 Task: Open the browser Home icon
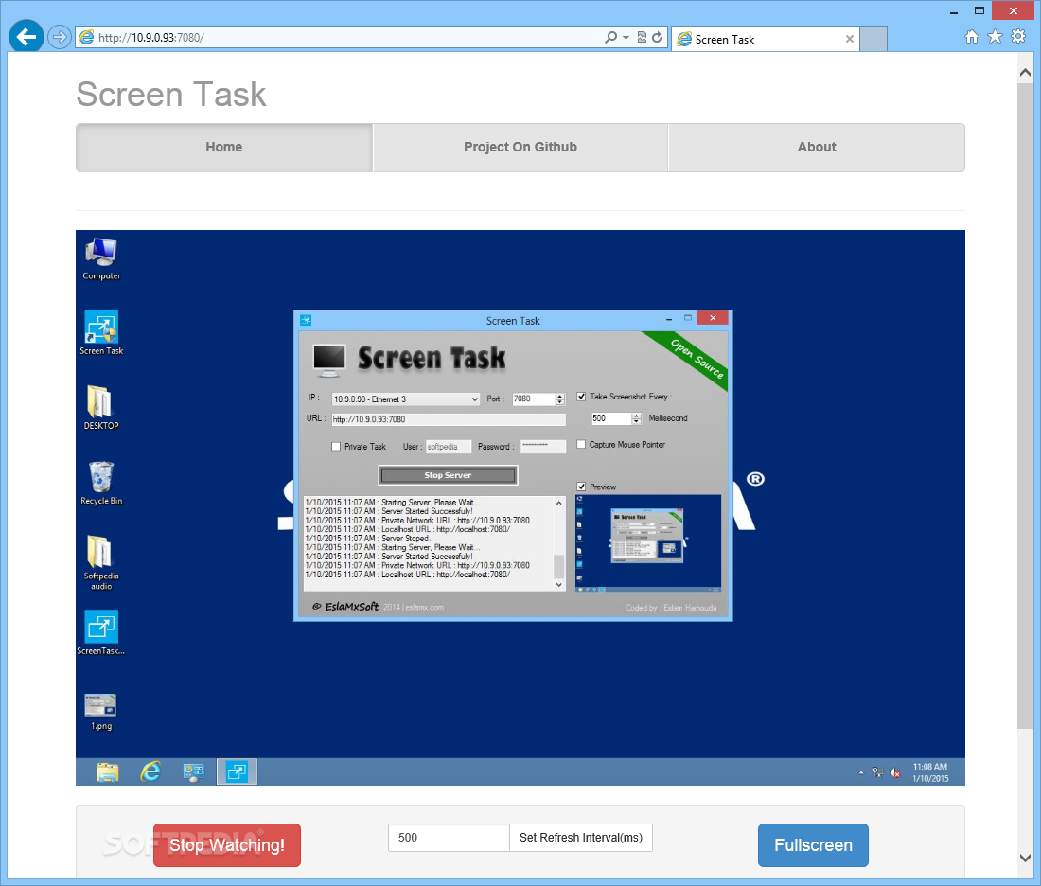pos(971,37)
